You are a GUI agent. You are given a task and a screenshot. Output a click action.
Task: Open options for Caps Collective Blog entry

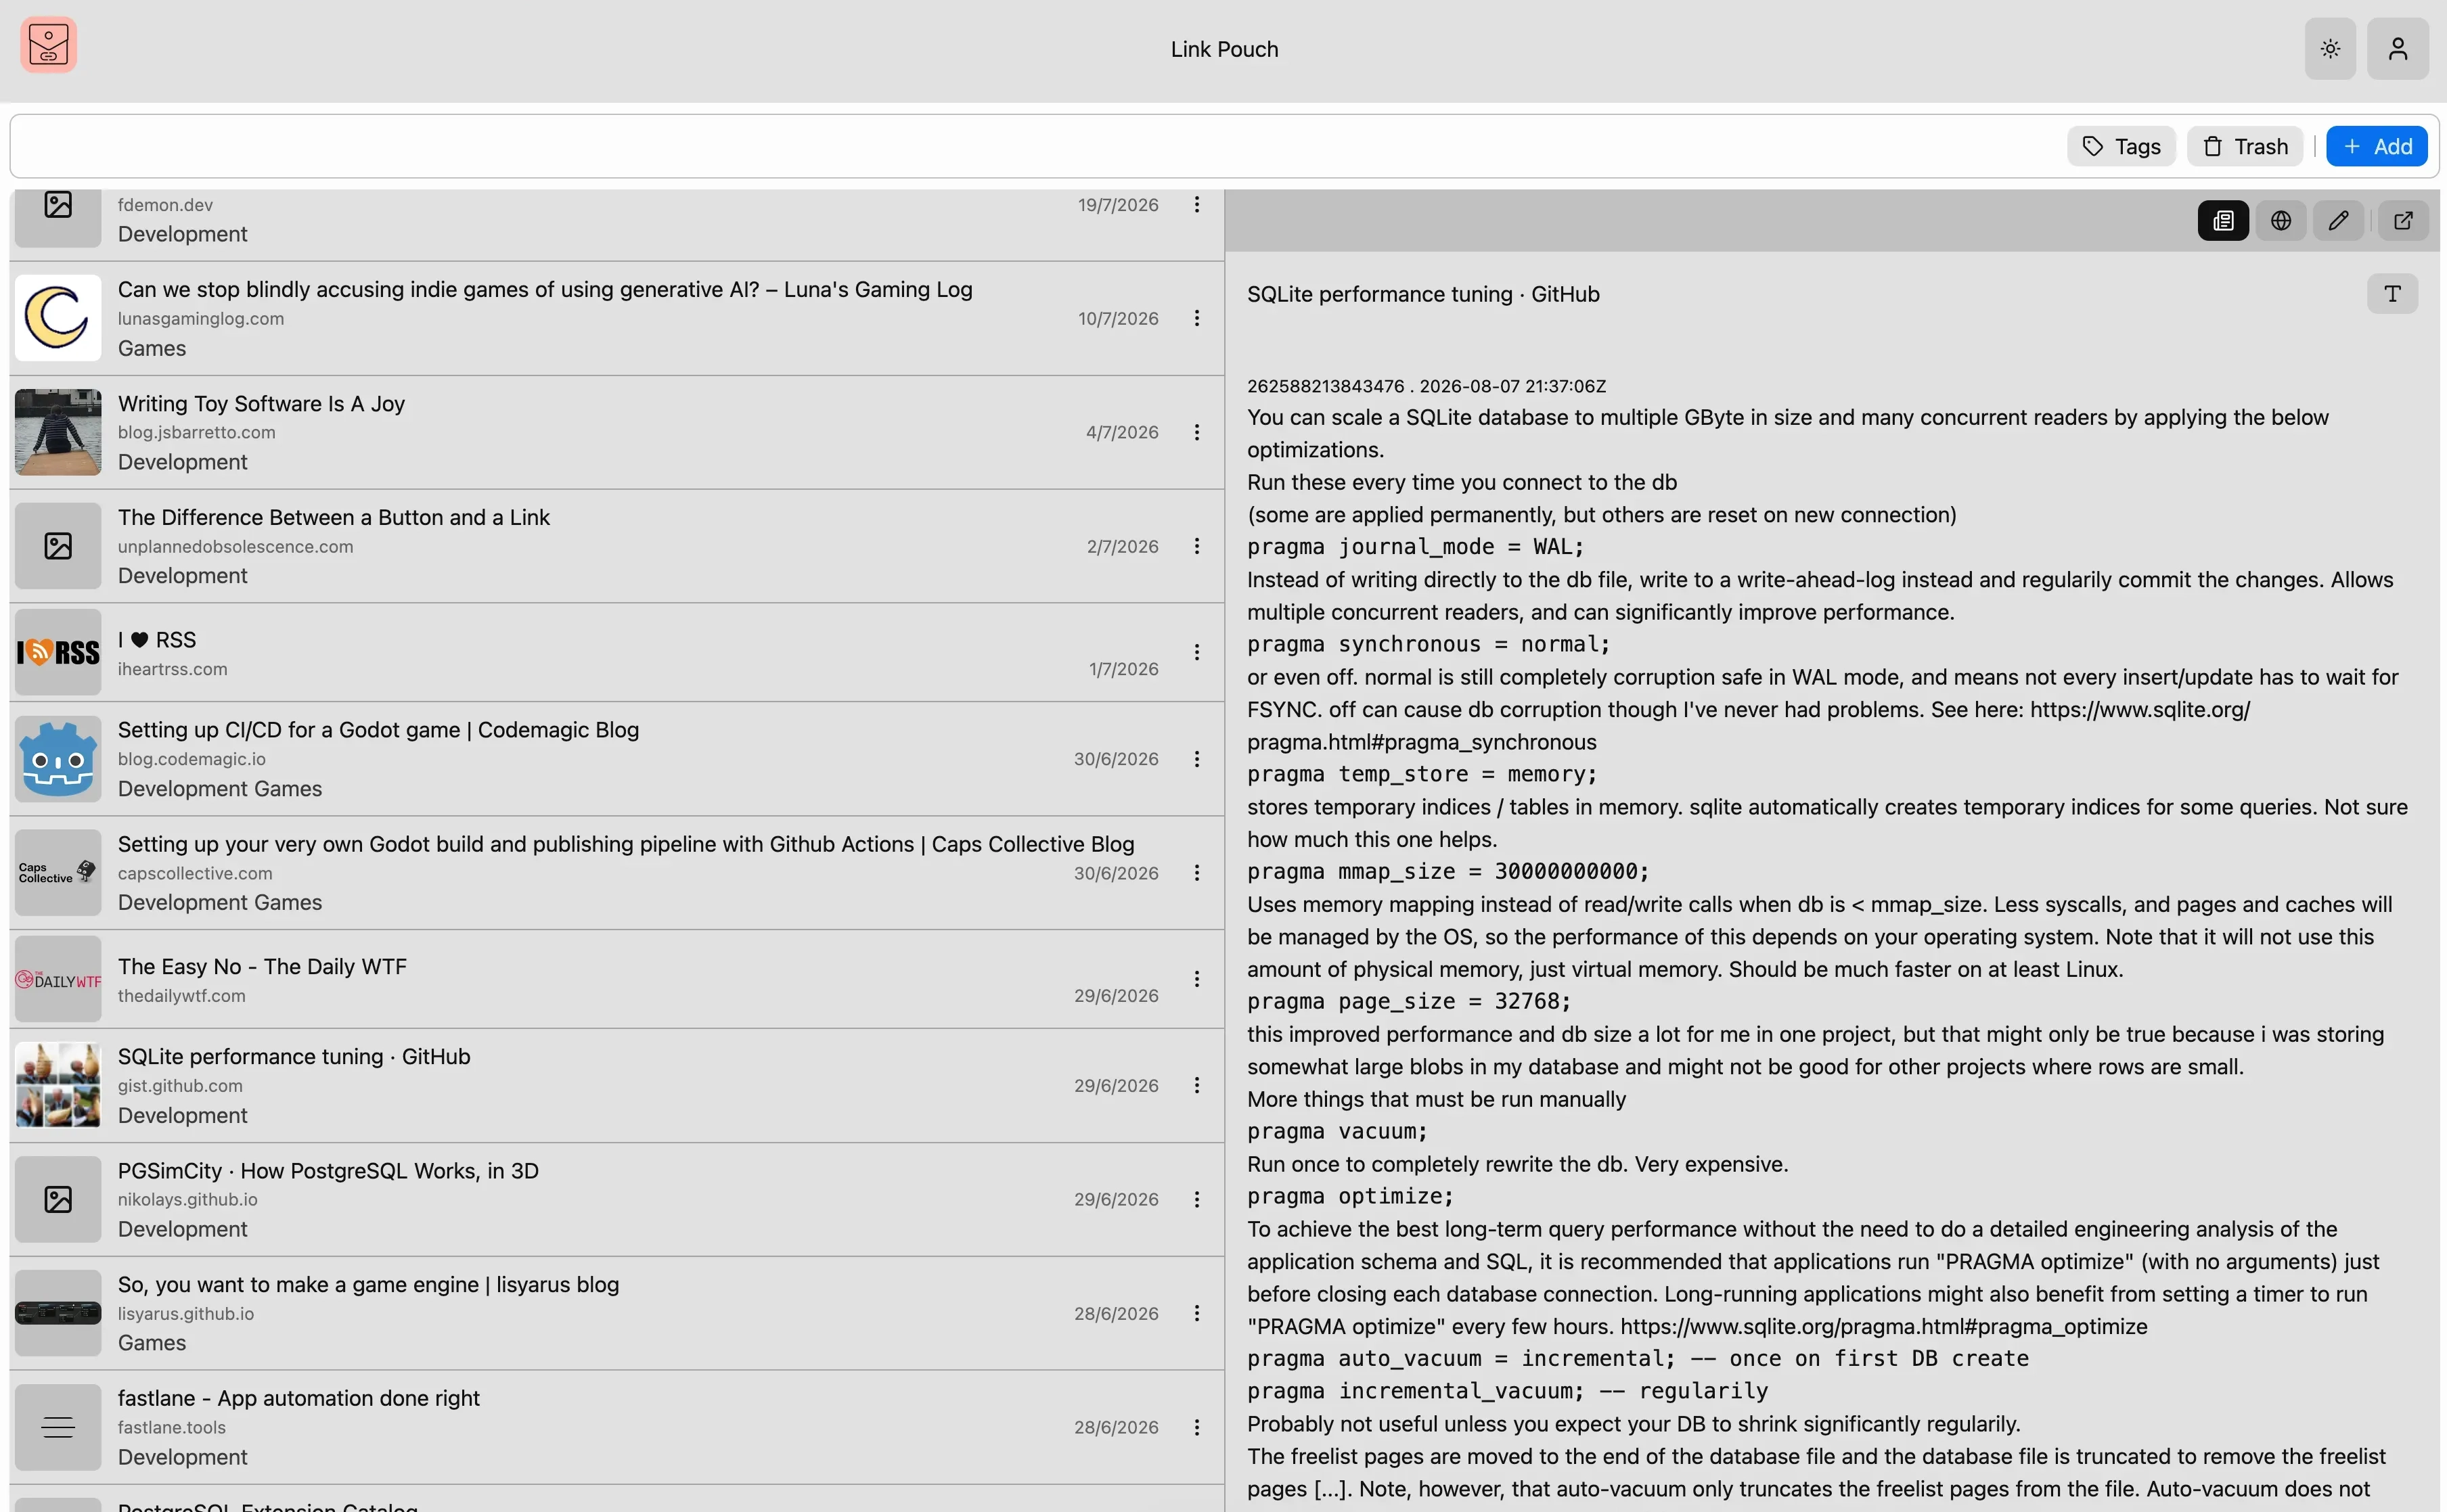[x=1196, y=873]
